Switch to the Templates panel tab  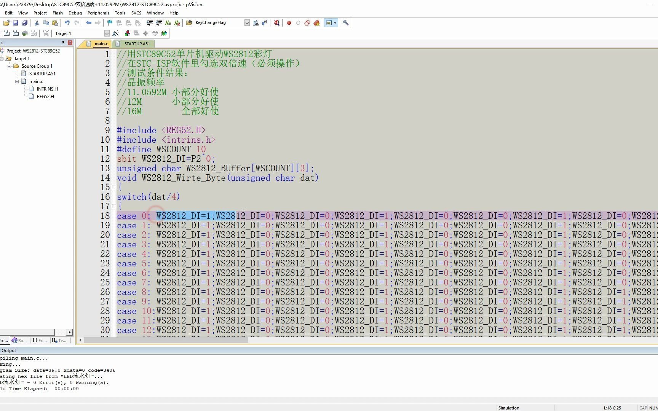59,341
